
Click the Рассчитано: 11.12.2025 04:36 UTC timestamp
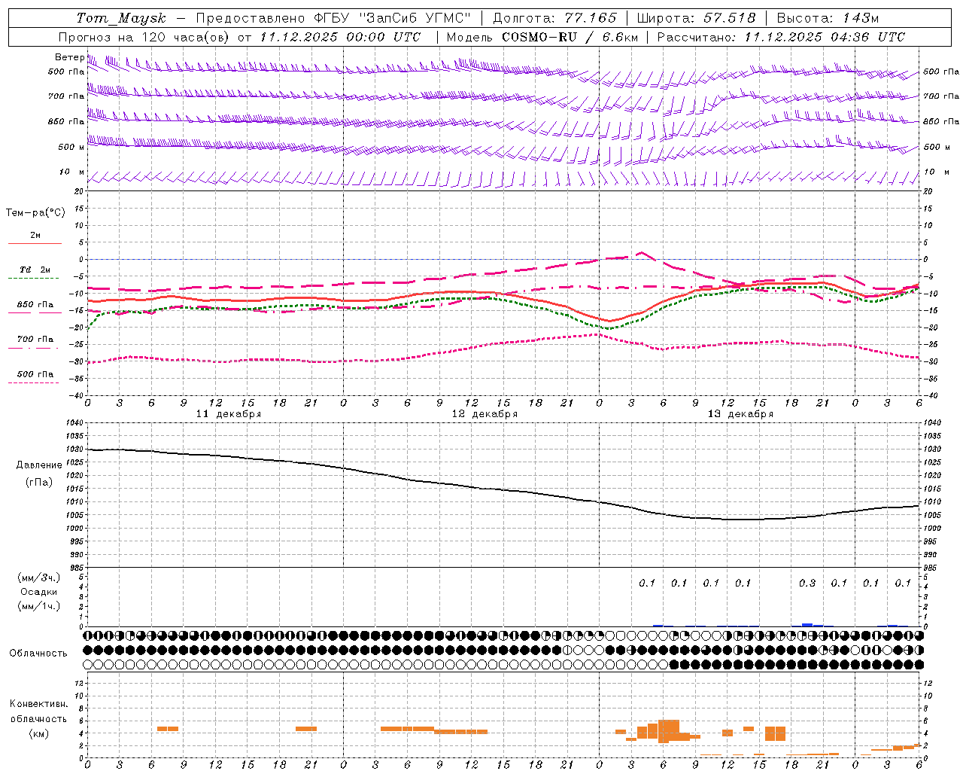pos(781,37)
